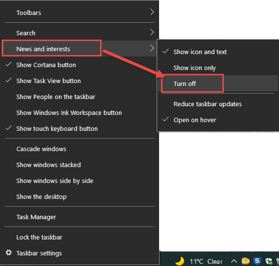Click the moon weather icon in taskbar
279x266 pixels.
179,261
